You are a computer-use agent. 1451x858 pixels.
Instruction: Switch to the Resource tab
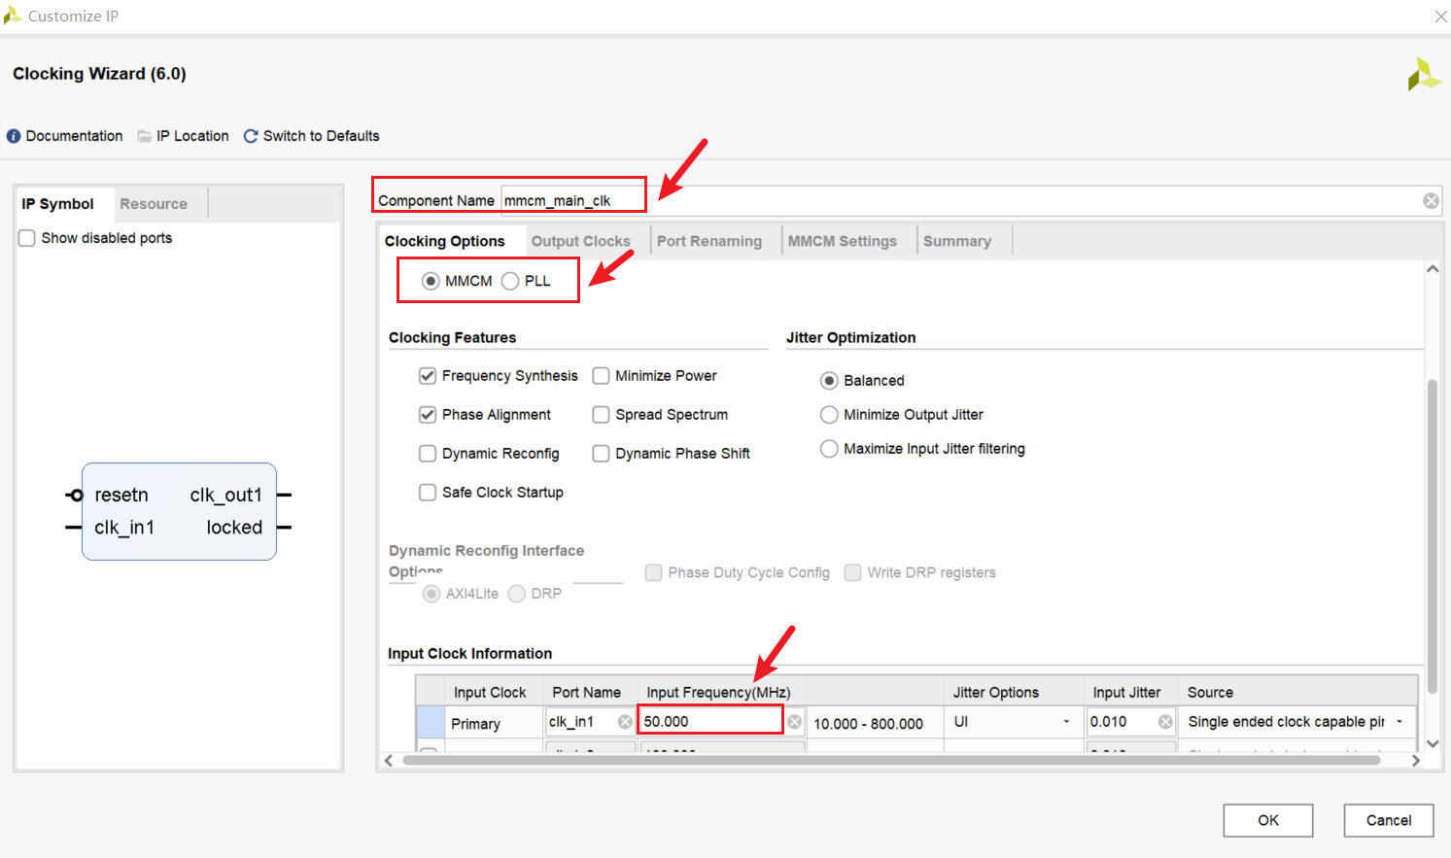[x=154, y=204]
